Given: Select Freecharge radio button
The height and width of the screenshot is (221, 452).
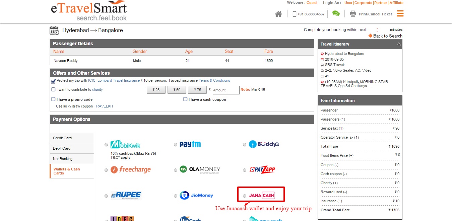Looking at the screenshot, I should pyautogui.click(x=106, y=170).
